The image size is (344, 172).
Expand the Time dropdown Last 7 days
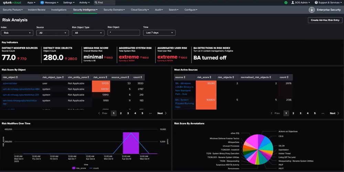click(x=159, y=33)
